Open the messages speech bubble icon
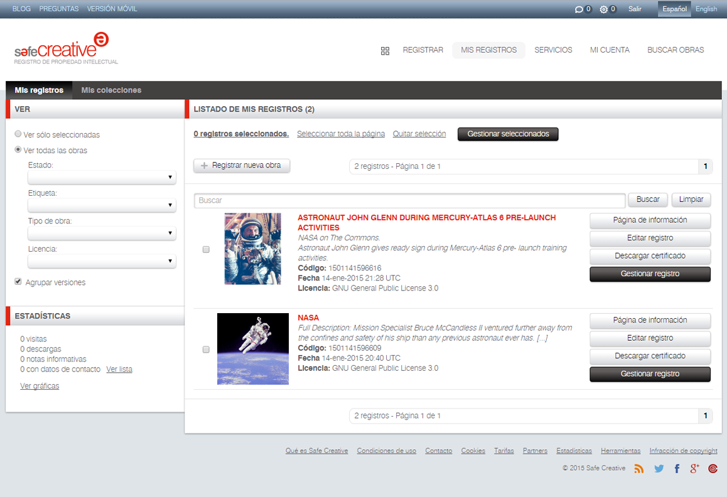The image size is (727, 497). point(579,9)
